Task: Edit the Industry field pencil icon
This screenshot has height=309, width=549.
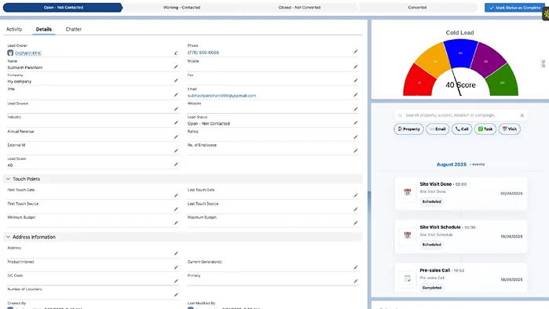Action: tap(176, 122)
